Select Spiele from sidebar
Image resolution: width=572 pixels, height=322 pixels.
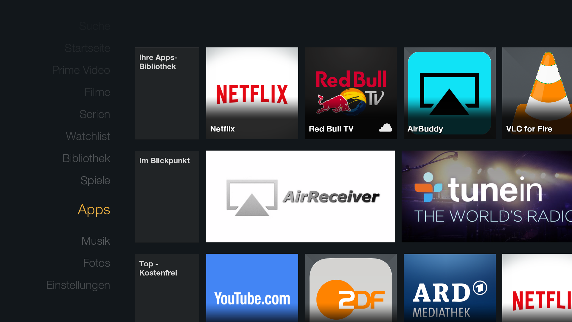tap(95, 180)
